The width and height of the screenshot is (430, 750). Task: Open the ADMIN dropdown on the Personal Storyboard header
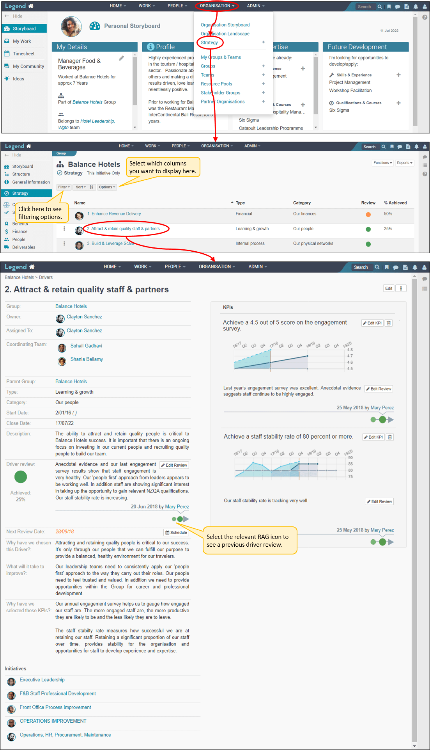point(256,6)
